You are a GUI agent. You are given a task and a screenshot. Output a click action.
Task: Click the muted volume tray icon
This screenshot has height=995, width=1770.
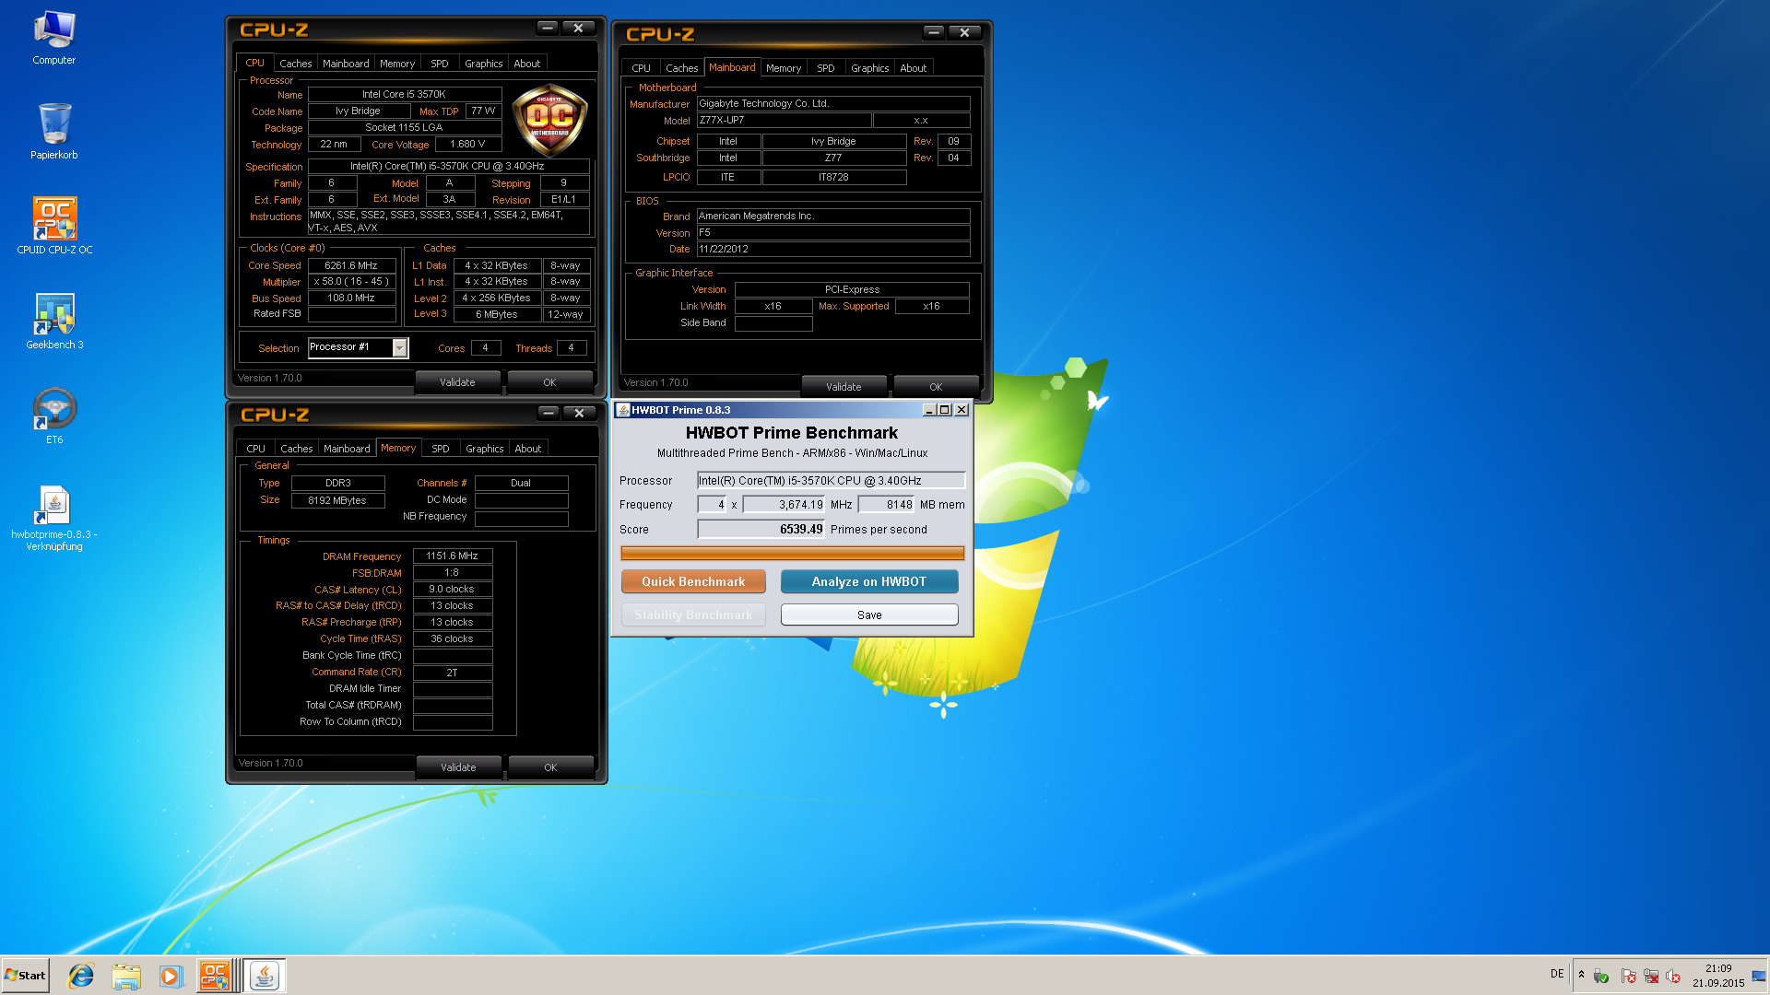click(1673, 976)
